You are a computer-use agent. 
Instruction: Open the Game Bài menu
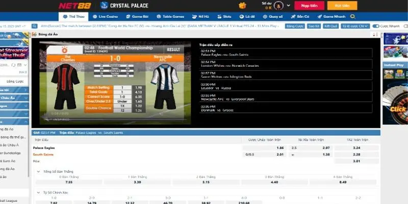click(x=137, y=16)
